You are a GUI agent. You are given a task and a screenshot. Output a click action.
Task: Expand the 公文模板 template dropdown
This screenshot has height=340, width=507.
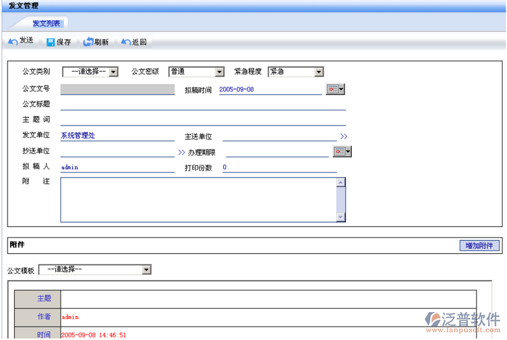pyautogui.click(x=146, y=270)
